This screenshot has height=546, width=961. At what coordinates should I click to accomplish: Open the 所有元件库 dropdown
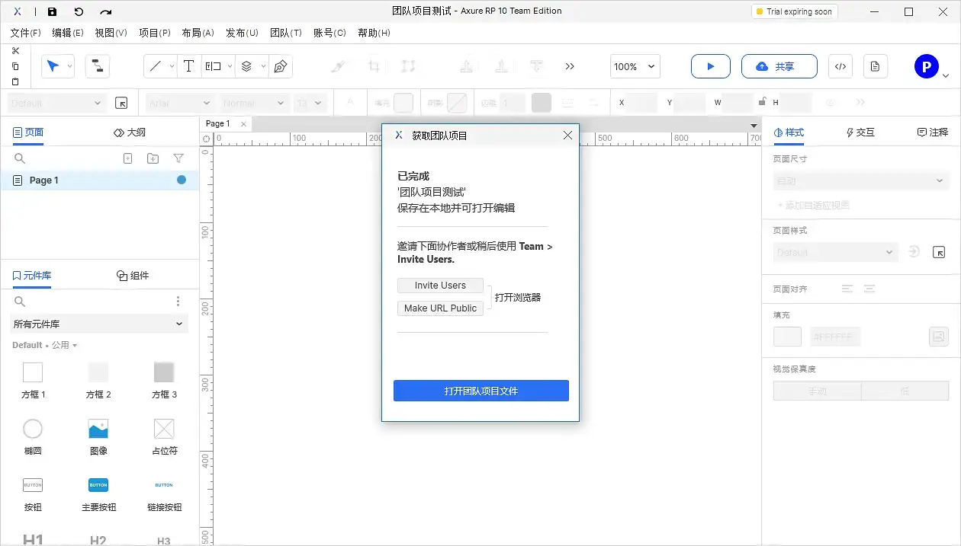pos(98,323)
